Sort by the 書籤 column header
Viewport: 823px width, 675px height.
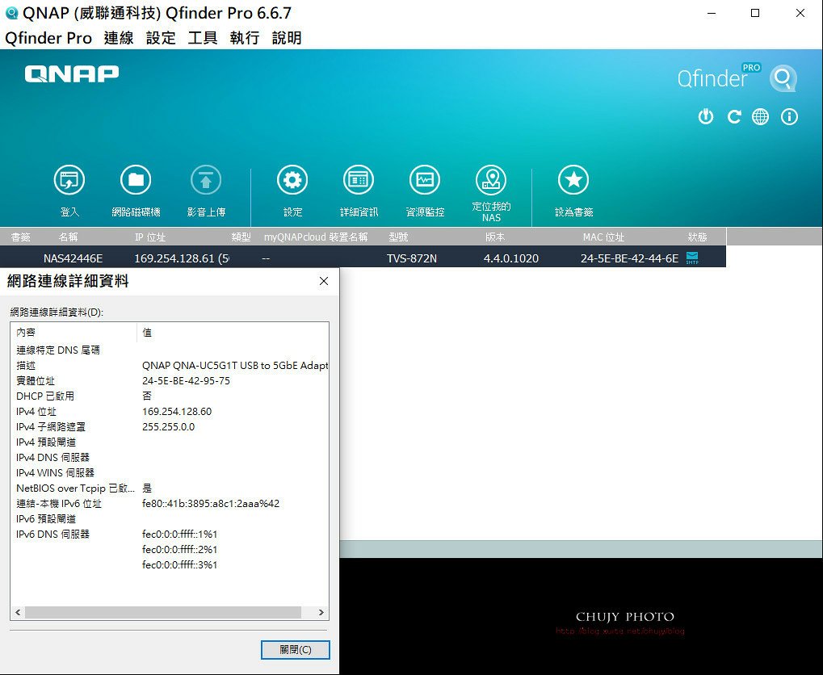pyautogui.click(x=20, y=237)
